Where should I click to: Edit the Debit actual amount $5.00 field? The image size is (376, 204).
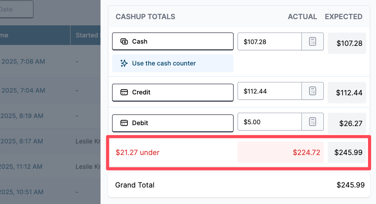270,122
